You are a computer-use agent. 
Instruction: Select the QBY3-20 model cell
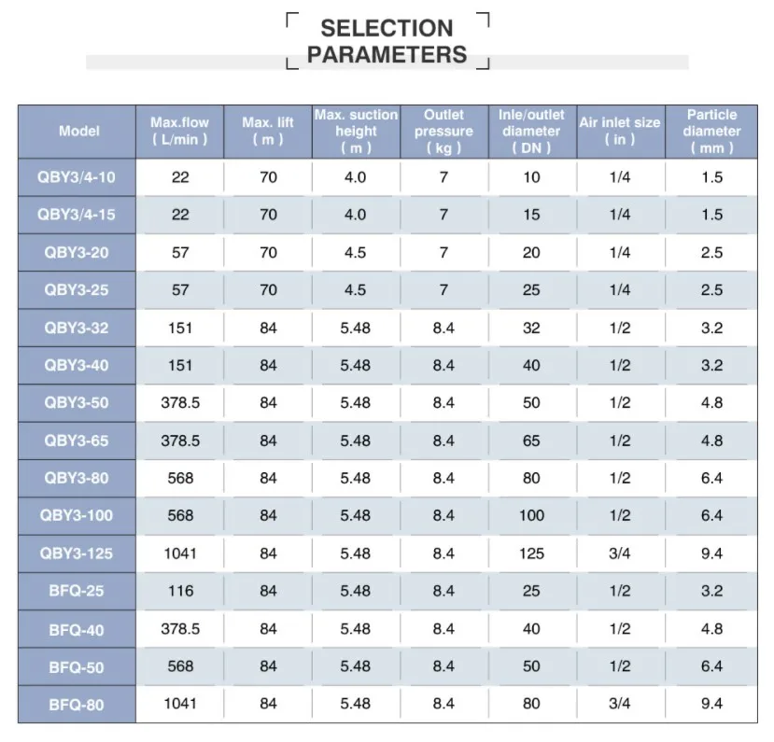[x=77, y=253]
